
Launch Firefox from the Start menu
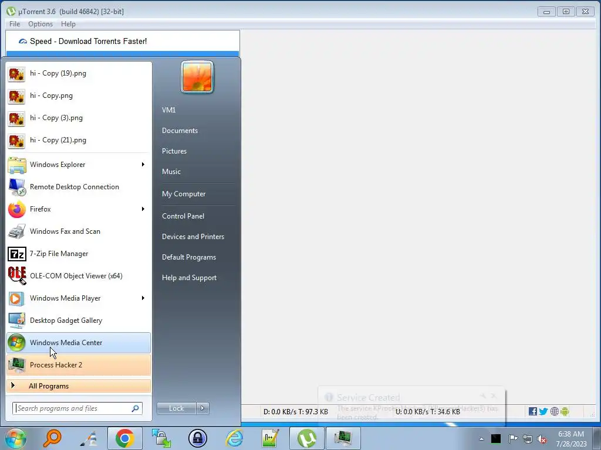click(79, 209)
